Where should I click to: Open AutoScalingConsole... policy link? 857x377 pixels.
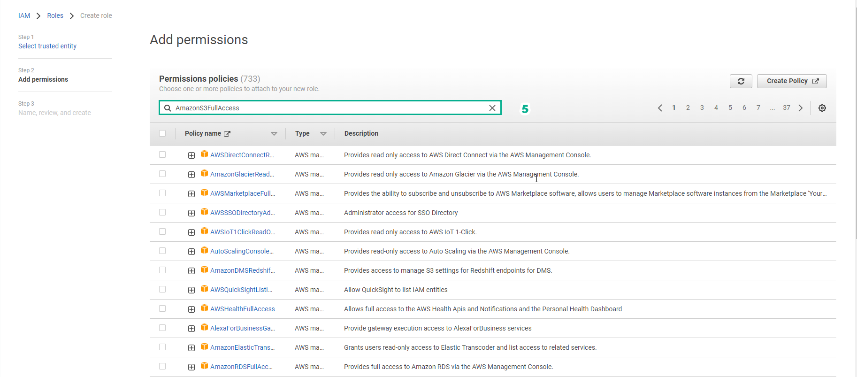point(242,251)
